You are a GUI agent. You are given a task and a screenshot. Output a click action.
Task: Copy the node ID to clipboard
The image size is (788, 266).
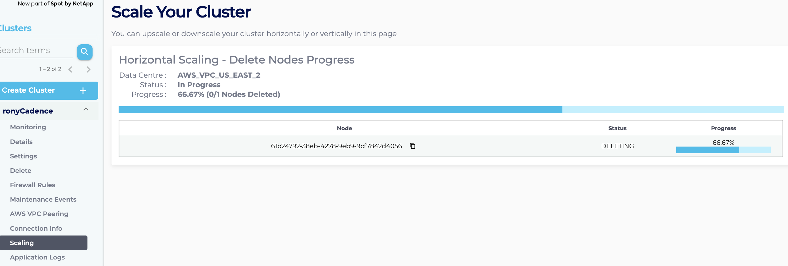click(412, 146)
